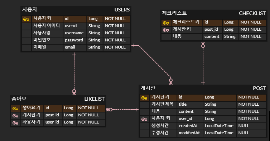Click the title column cell in POST

pyautogui.click(x=190, y=105)
